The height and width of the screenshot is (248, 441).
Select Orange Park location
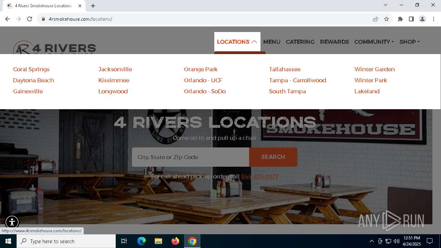201,69
